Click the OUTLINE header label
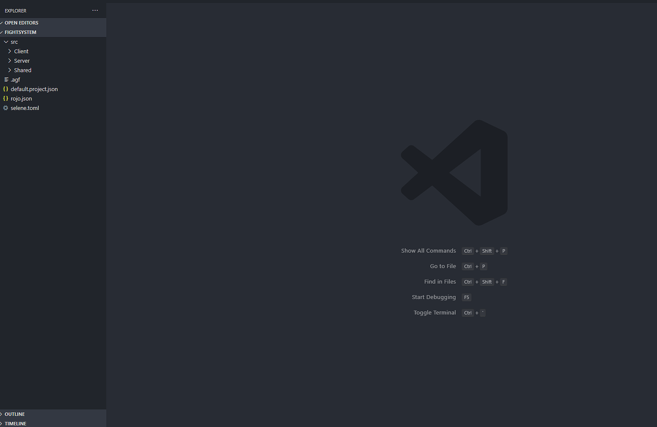This screenshot has width=657, height=427. (x=15, y=414)
